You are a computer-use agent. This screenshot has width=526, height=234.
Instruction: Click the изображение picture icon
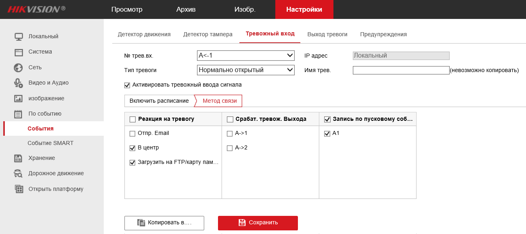pos(19,99)
